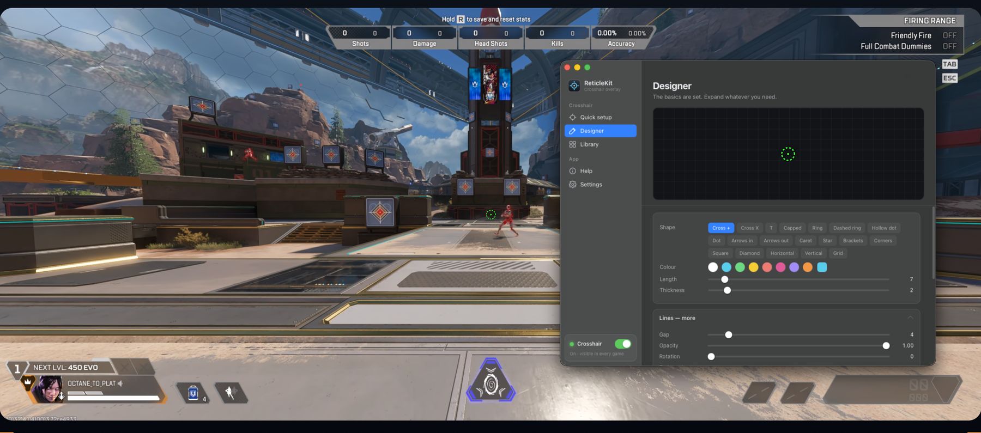Select the Caret shape
The image size is (981, 433).
point(806,241)
